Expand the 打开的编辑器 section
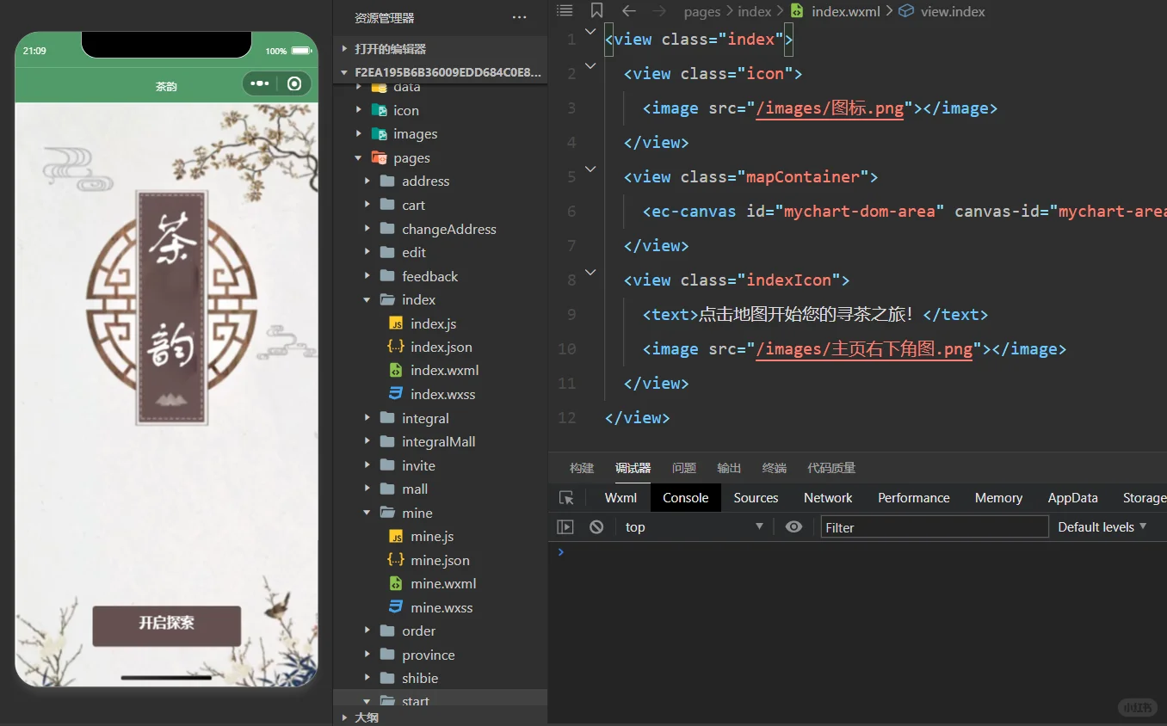Screen dimensions: 1167x726 click(x=345, y=49)
